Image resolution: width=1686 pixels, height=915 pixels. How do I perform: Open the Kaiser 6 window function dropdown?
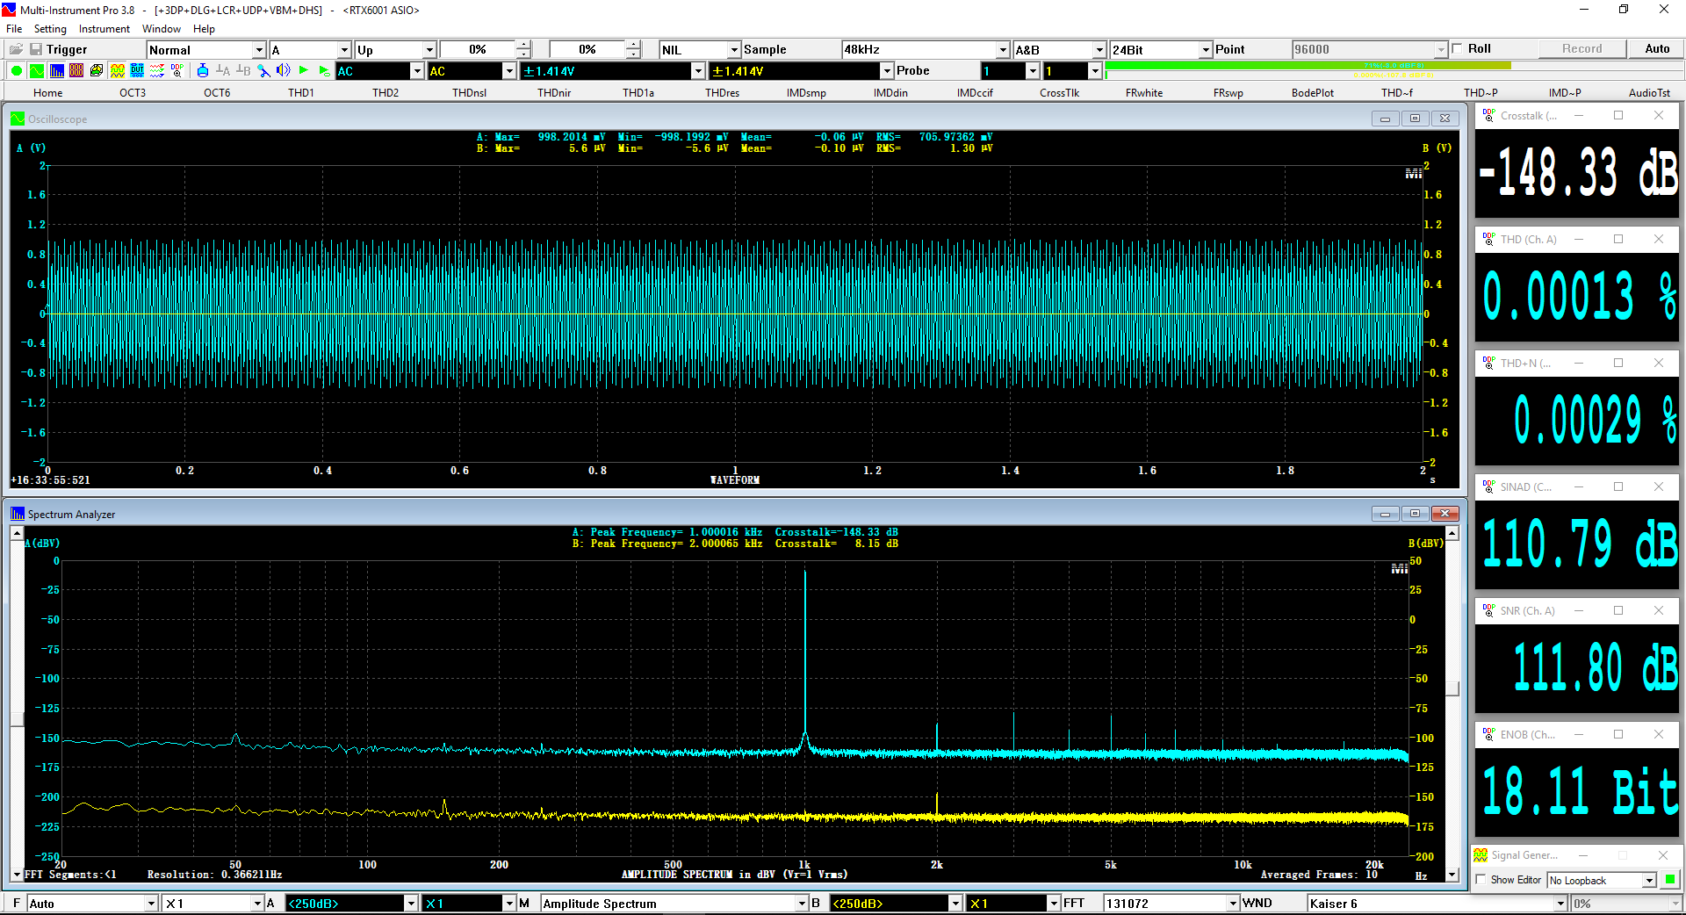pos(1560,904)
